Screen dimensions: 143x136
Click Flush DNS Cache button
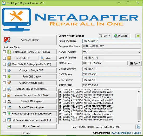pyautogui.click(x=32, y=77)
